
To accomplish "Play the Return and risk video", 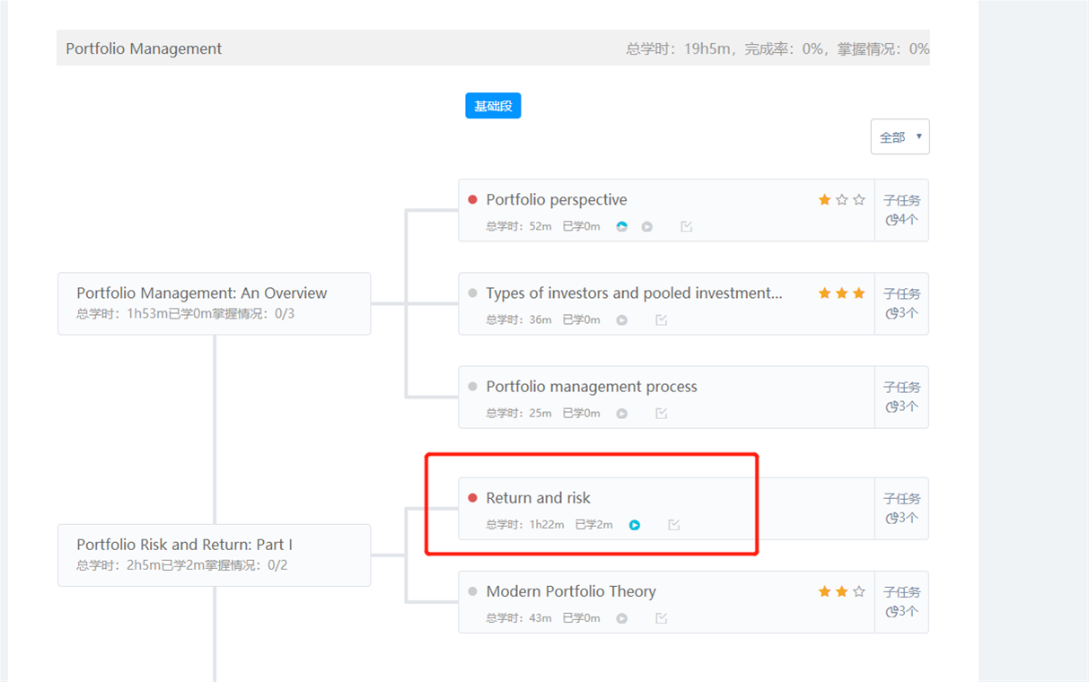I will [635, 525].
